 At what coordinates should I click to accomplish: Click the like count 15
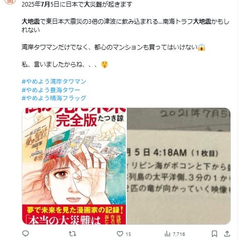(x=128, y=234)
